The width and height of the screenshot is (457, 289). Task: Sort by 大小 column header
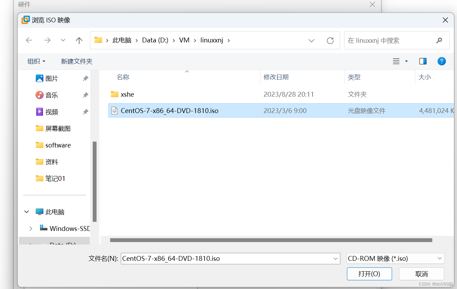[425, 77]
